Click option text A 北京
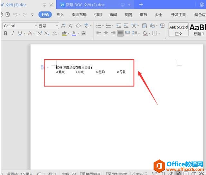Image resolution: width=206 pixels, height=175 pixels. tap(61, 72)
